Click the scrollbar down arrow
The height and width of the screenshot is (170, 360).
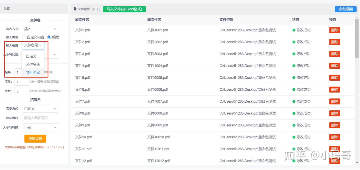click(357, 163)
